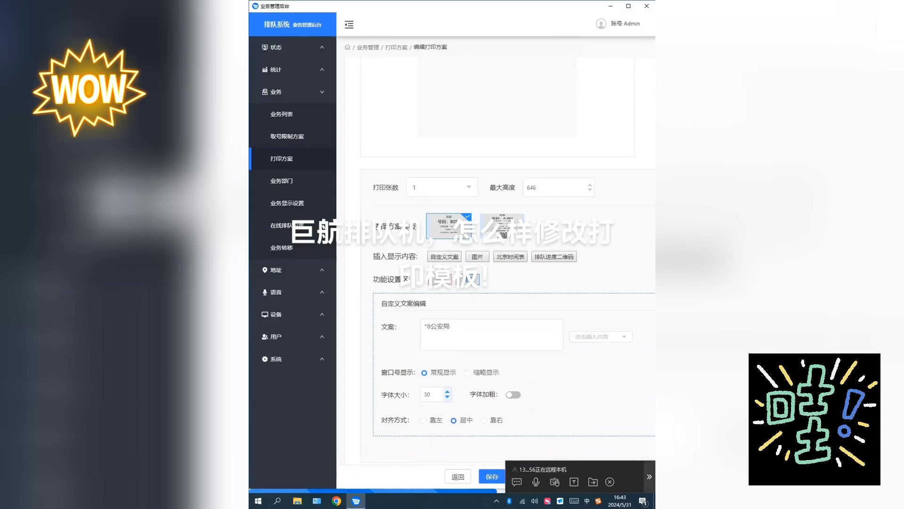
Task: Click the touch keyboard tray icon
Action: [574, 501]
